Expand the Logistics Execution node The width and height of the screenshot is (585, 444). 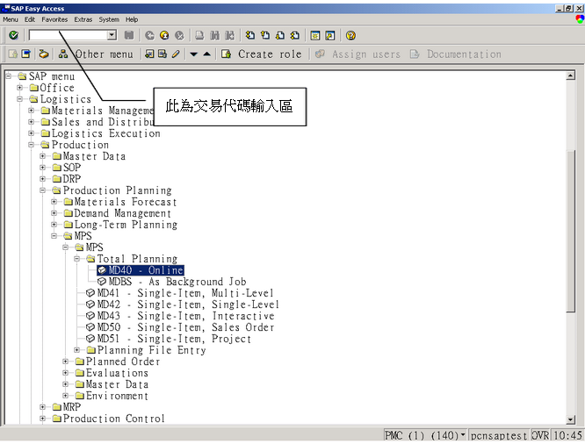click(x=32, y=133)
